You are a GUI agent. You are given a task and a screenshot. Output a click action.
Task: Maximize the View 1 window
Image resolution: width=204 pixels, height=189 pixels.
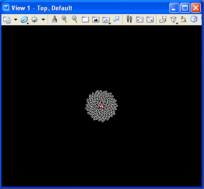pyautogui.click(x=185, y=8)
